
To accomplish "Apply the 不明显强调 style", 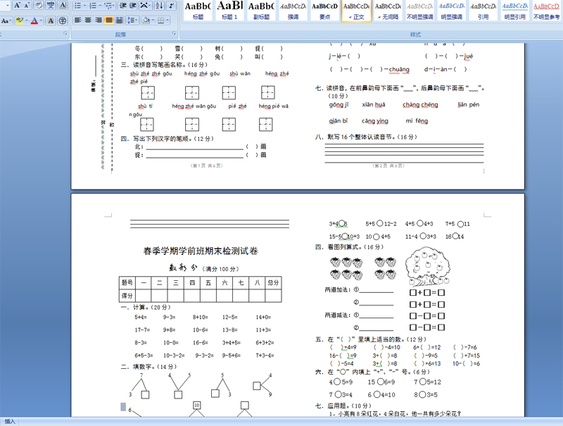I will click(x=419, y=11).
